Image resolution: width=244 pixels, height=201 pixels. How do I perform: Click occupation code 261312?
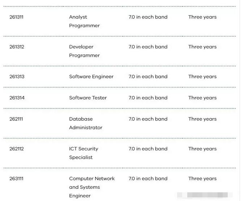click(17, 47)
